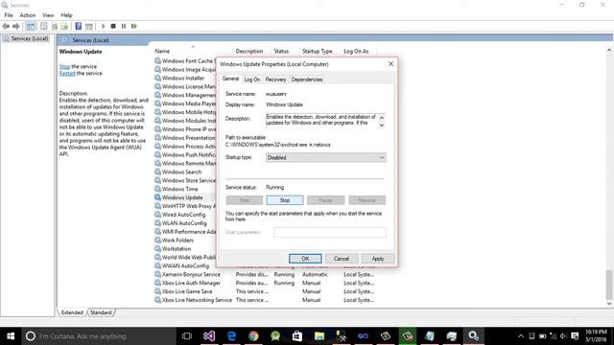Image resolution: width=614 pixels, height=345 pixels.
Task: Click the Stop button in properties dialog
Action: click(x=285, y=200)
